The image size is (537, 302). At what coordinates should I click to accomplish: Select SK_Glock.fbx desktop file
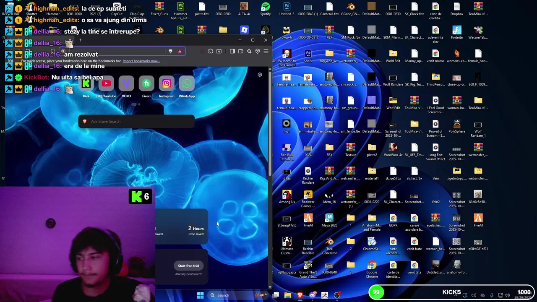tap(414, 9)
